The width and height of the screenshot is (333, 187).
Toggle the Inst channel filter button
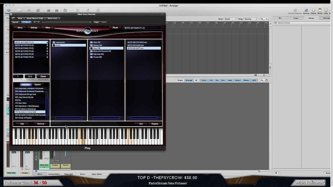(211, 80)
